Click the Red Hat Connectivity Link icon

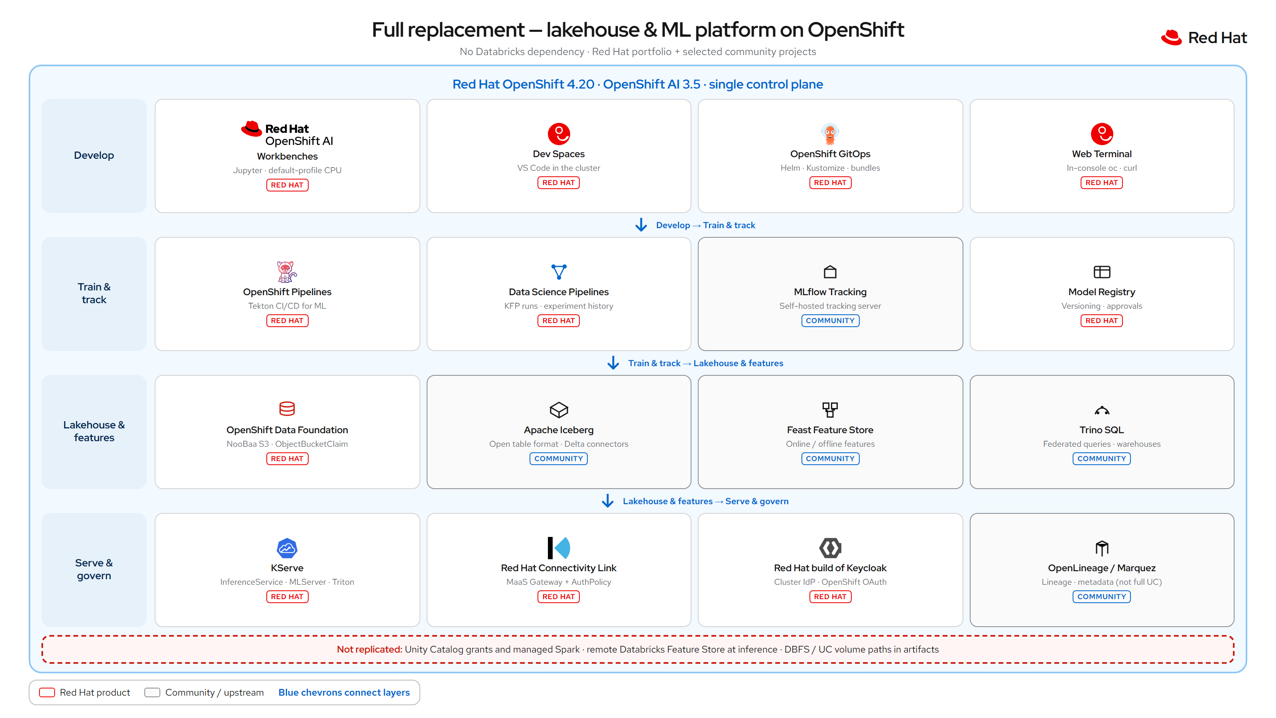[x=559, y=548]
